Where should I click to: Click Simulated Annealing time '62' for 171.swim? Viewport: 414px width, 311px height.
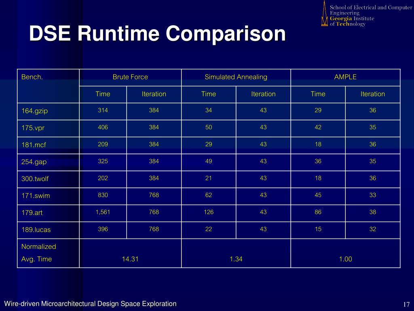(209, 195)
